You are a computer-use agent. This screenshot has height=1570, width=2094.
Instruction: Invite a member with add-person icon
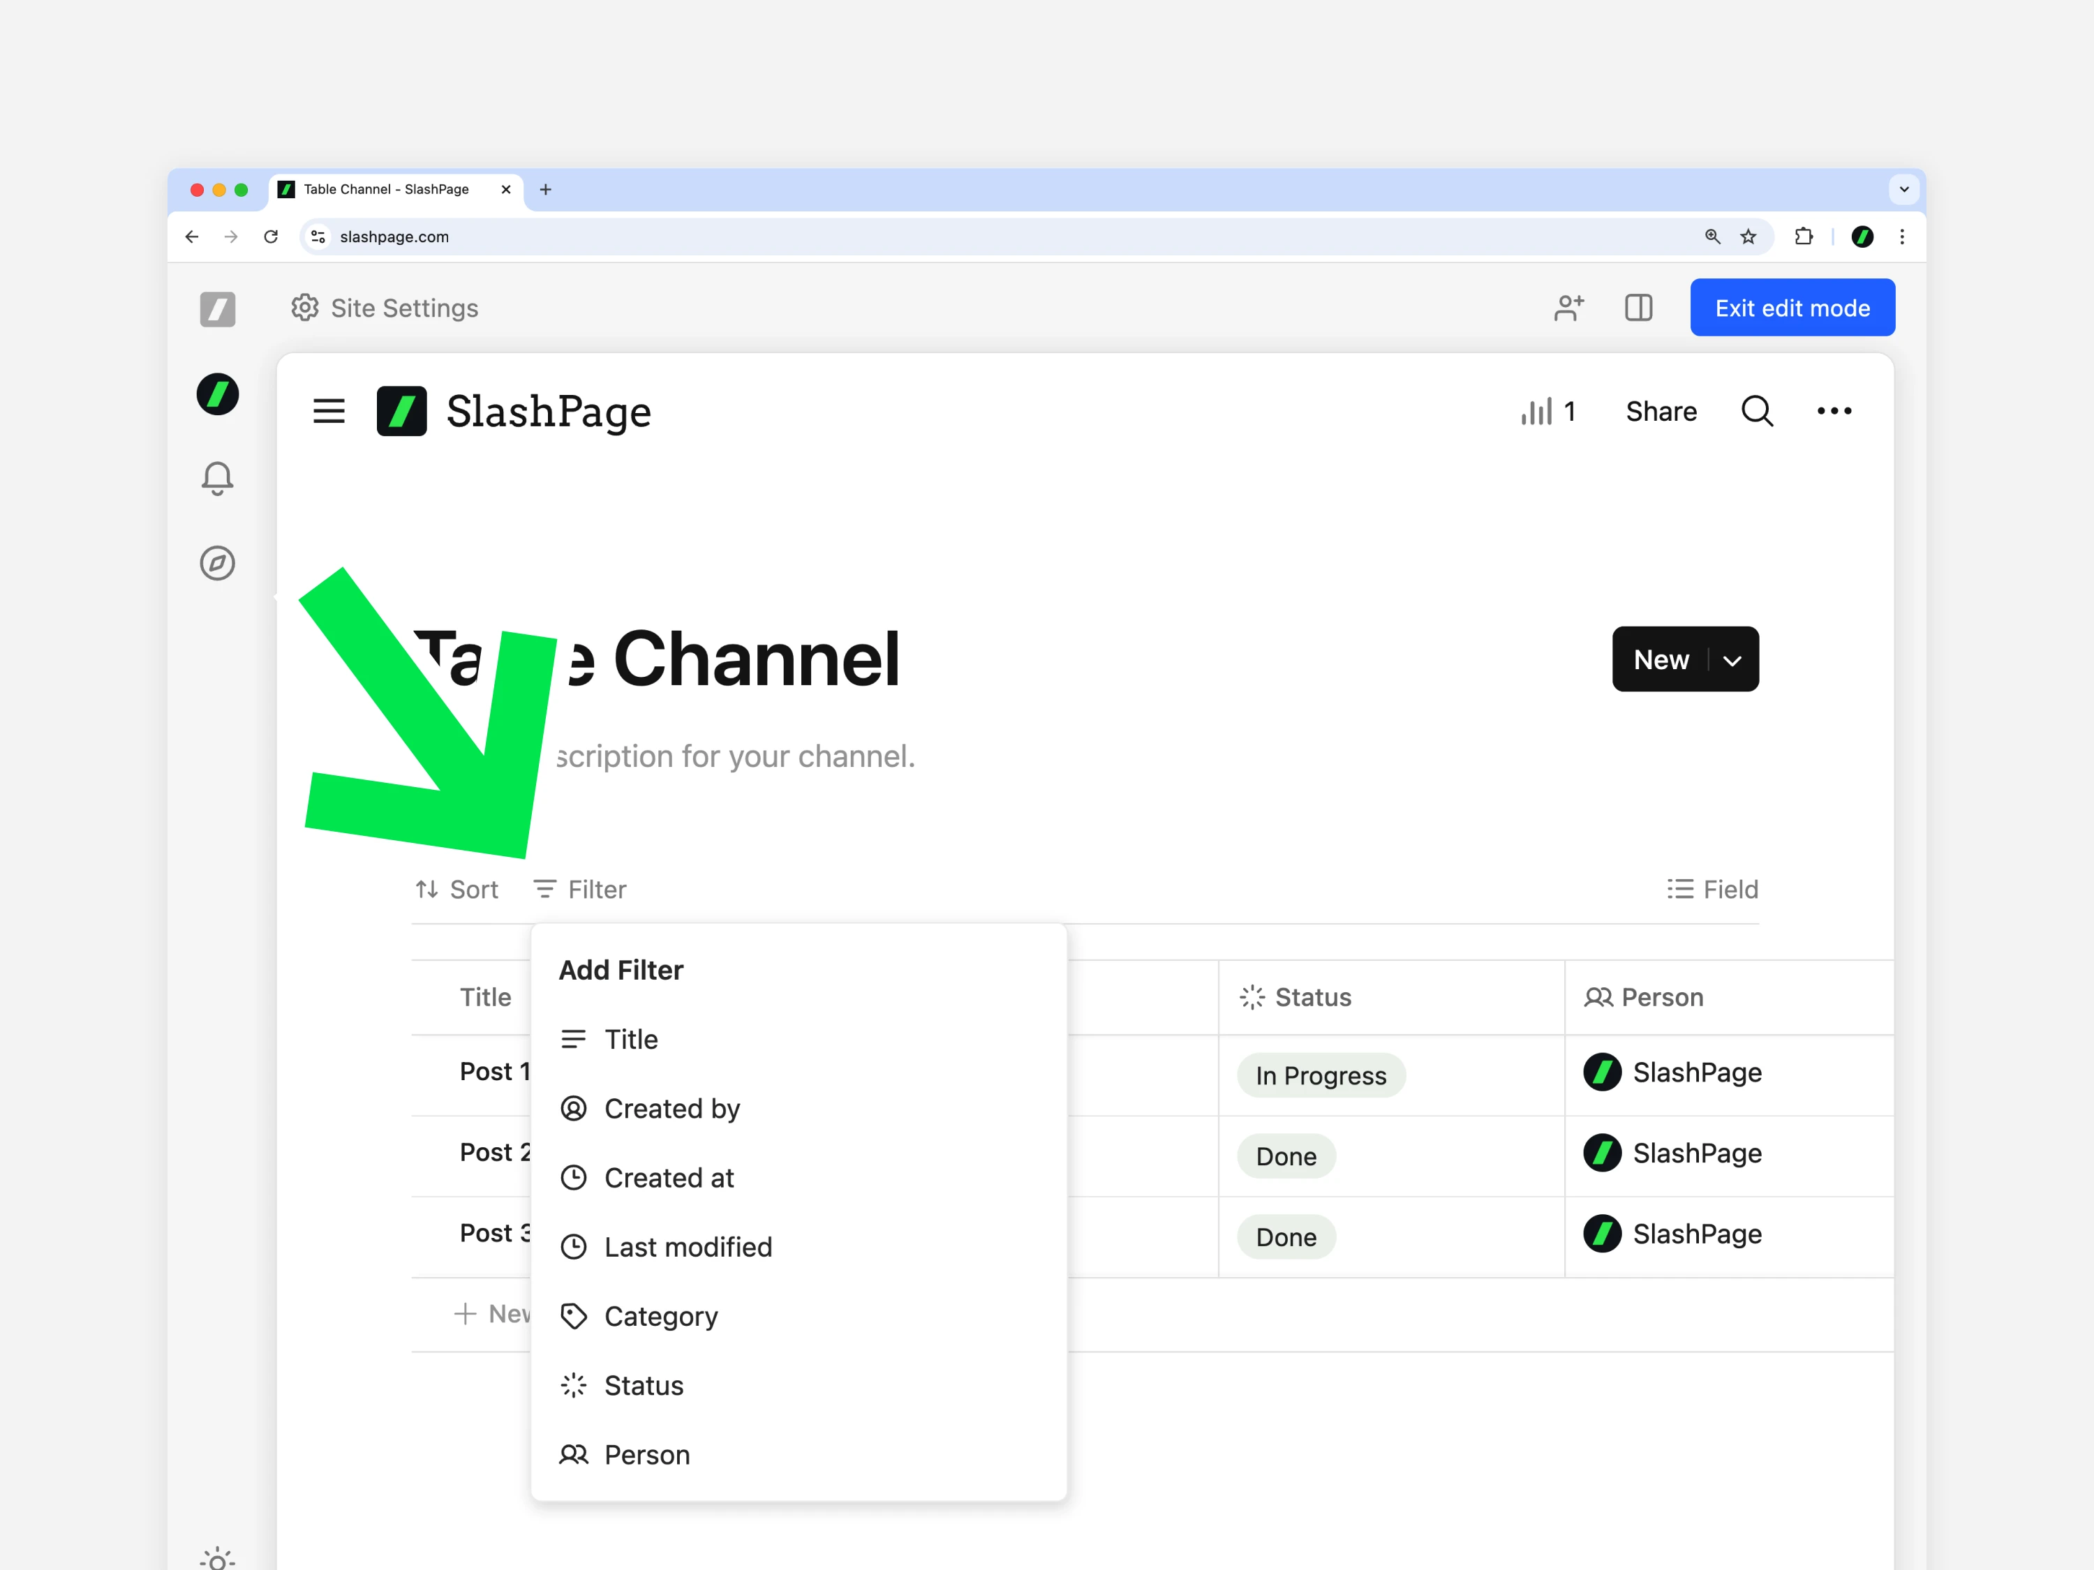click(x=1568, y=308)
